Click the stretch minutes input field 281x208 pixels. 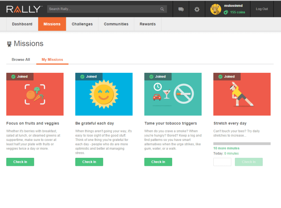(222, 162)
